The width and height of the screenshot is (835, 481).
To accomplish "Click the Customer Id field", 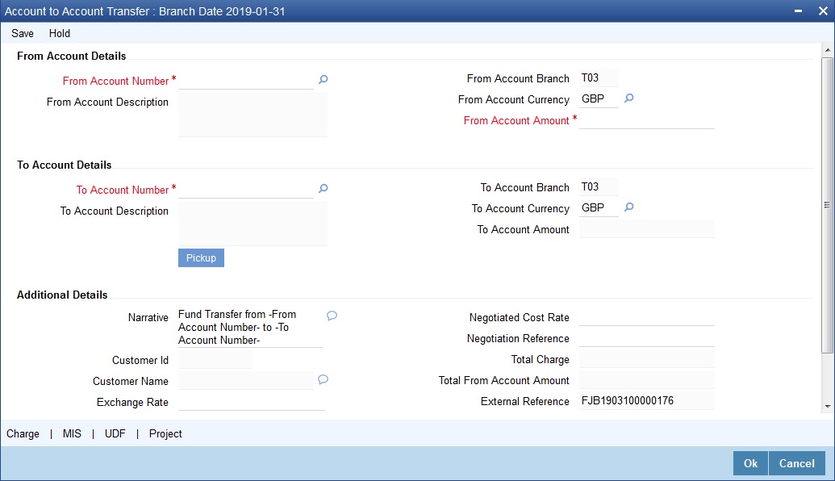I will [x=215, y=360].
